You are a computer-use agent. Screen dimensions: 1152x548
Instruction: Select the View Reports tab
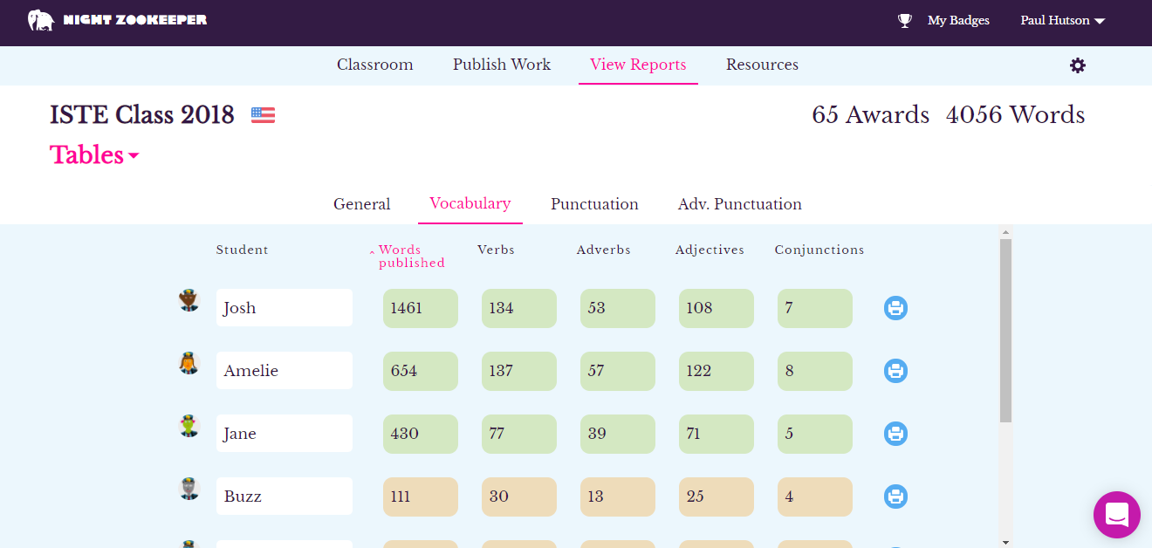[638, 65]
